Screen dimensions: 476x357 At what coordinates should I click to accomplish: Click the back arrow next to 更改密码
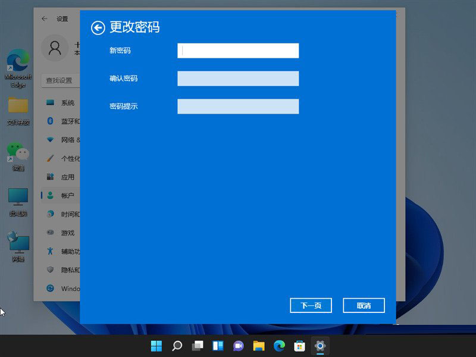pos(98,28)
